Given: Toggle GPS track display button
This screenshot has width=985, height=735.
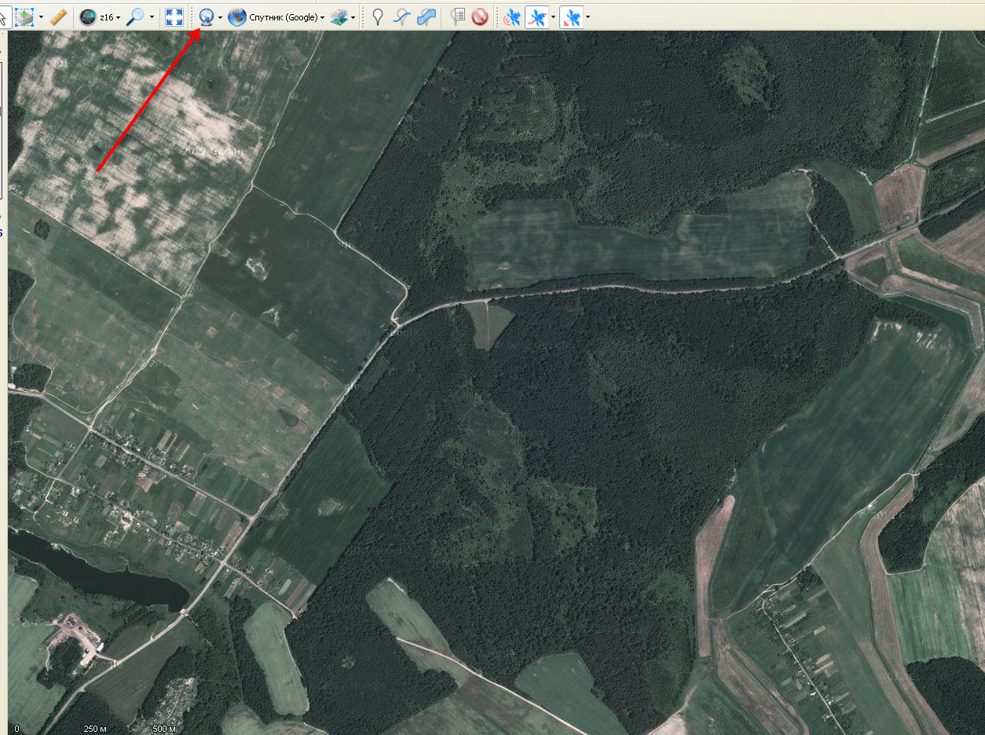Looking at the screenshot, I should click(x=536, y=16).
